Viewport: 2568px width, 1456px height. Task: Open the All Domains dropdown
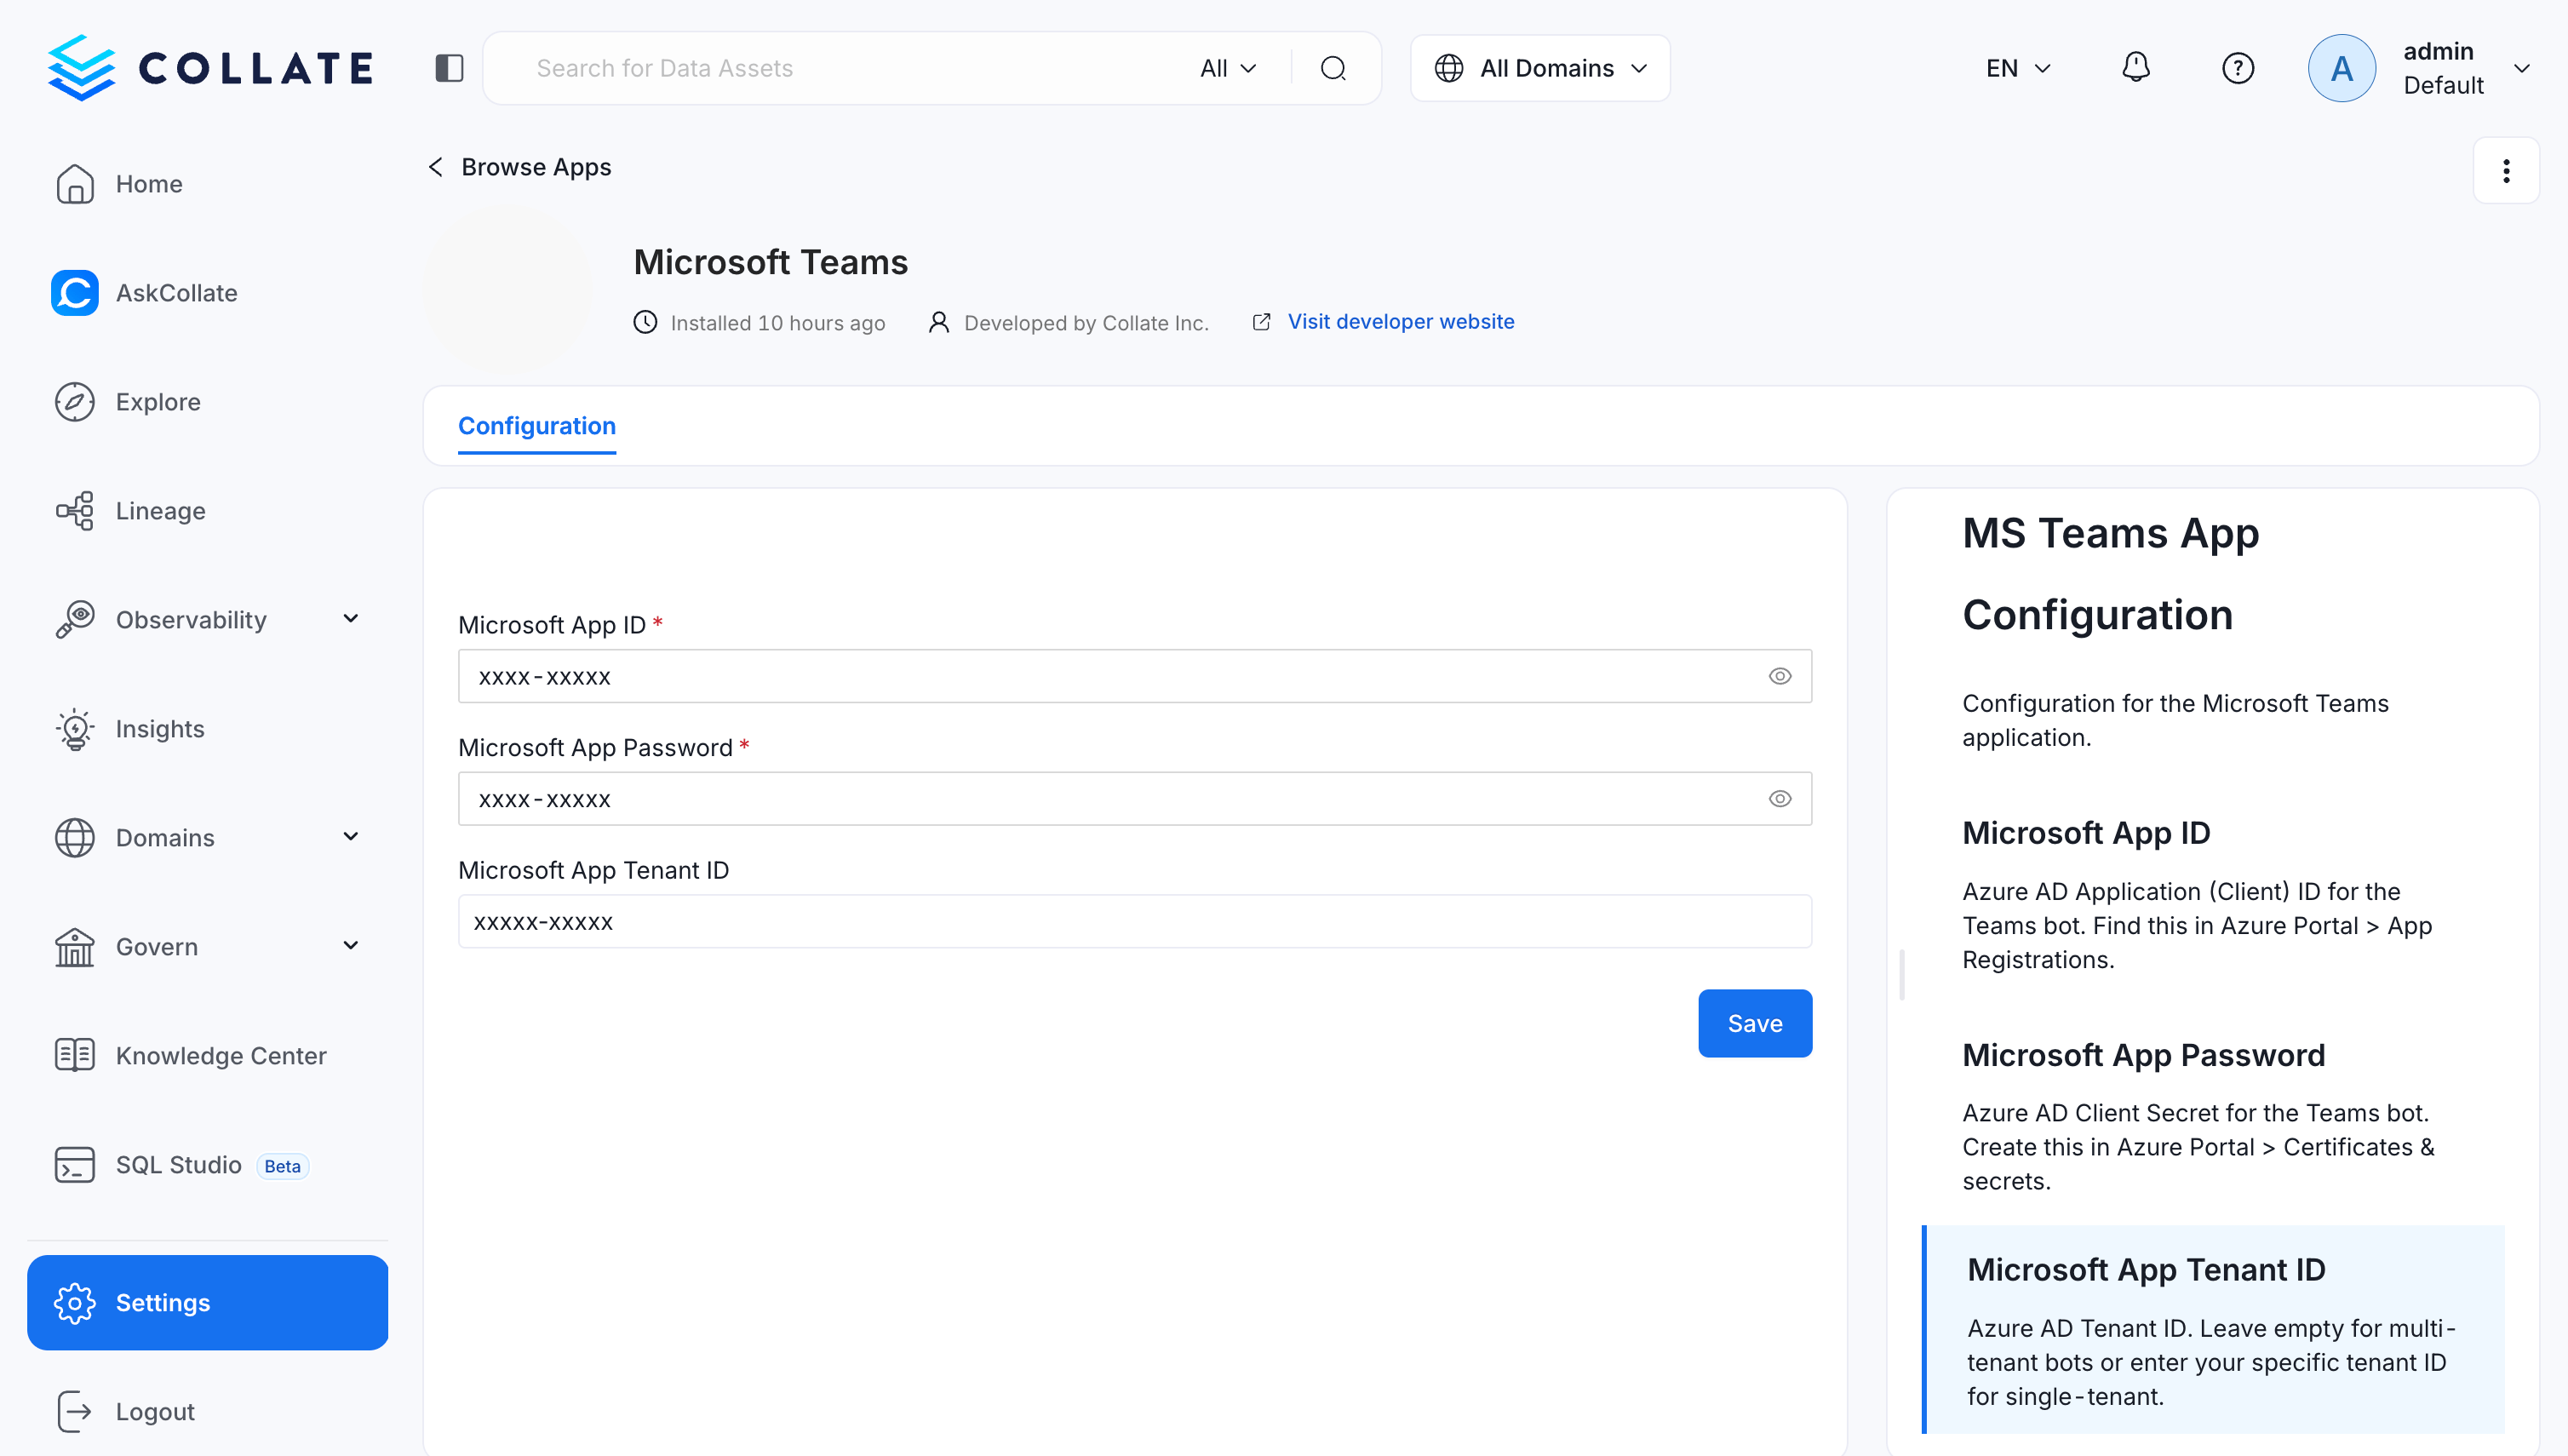[1540, 68]
